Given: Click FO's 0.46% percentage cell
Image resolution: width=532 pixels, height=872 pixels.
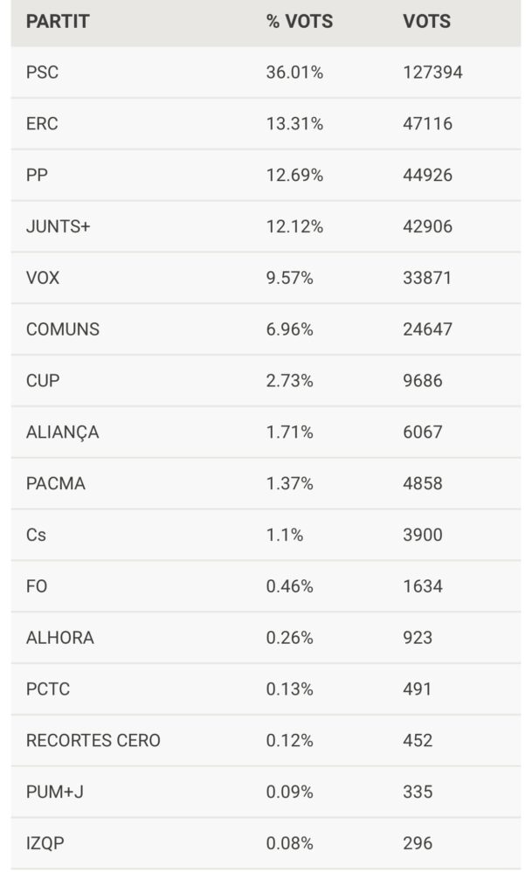Looking at the screenshot, I should tap(289, 586).
